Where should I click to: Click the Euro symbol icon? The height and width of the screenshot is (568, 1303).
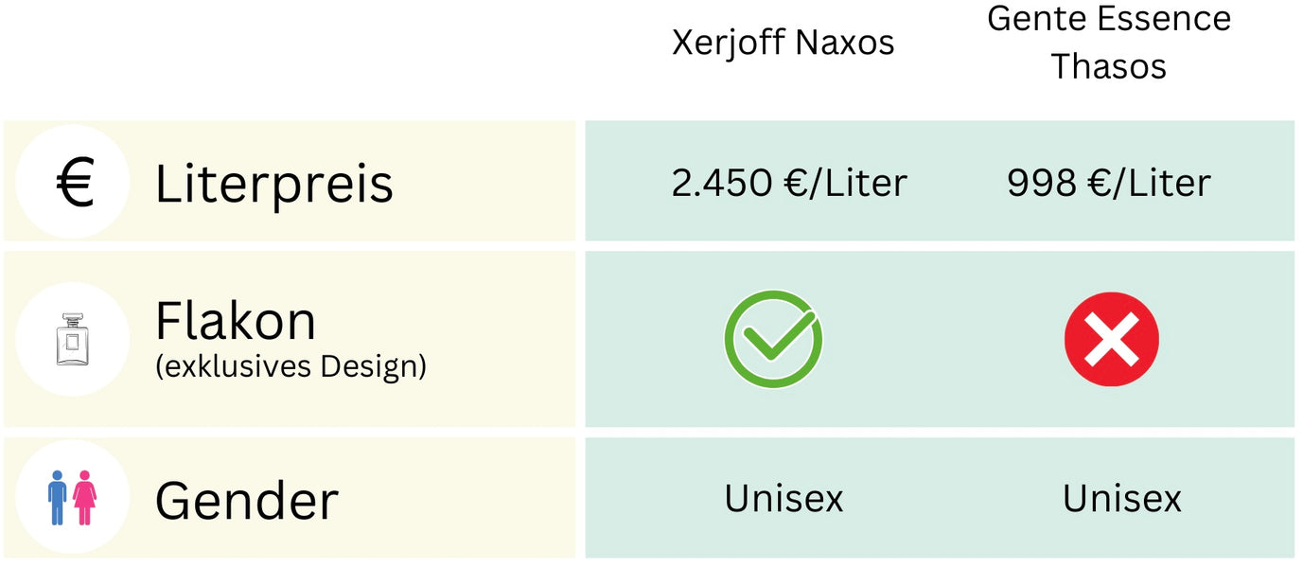pos(74,183)
